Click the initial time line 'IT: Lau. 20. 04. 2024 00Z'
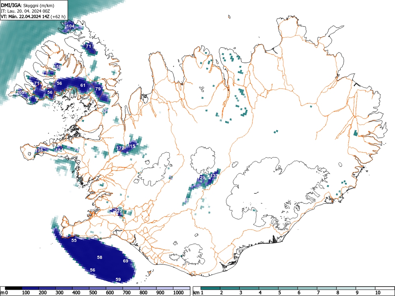Image resolution: width=395 pixels, height=296 pixels. [24, 11]
